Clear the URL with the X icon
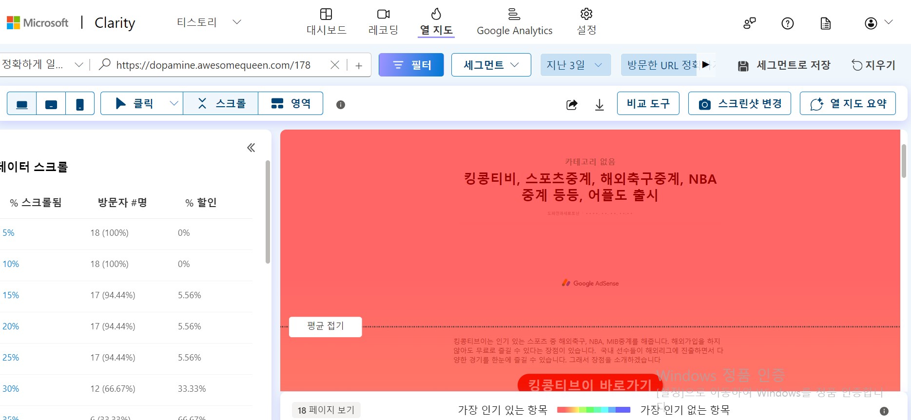The width and height of the screenshot is (911, 420). pyautogui.click(x=335, y=65)
